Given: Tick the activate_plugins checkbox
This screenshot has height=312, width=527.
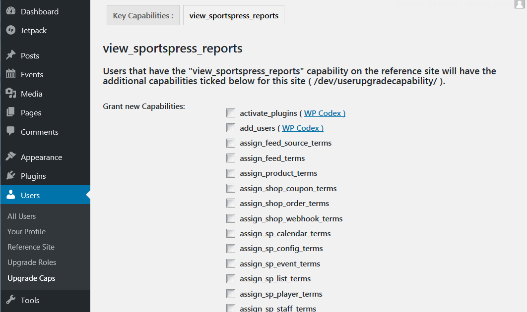Looking at the screenshot, I should pos(231,113).
